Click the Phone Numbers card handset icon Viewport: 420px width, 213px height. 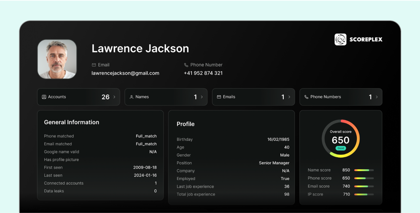306,97
